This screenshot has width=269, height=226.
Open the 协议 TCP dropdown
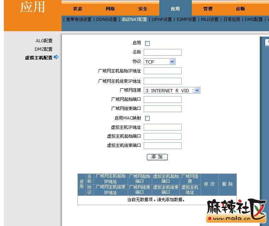tap(160, 62)
